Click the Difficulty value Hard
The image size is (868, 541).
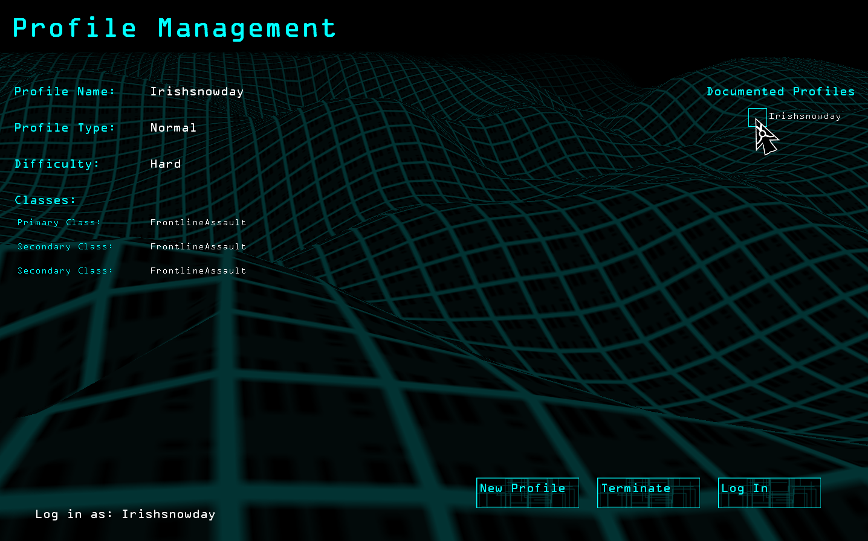pyautogui.click(x=166, y=164)
